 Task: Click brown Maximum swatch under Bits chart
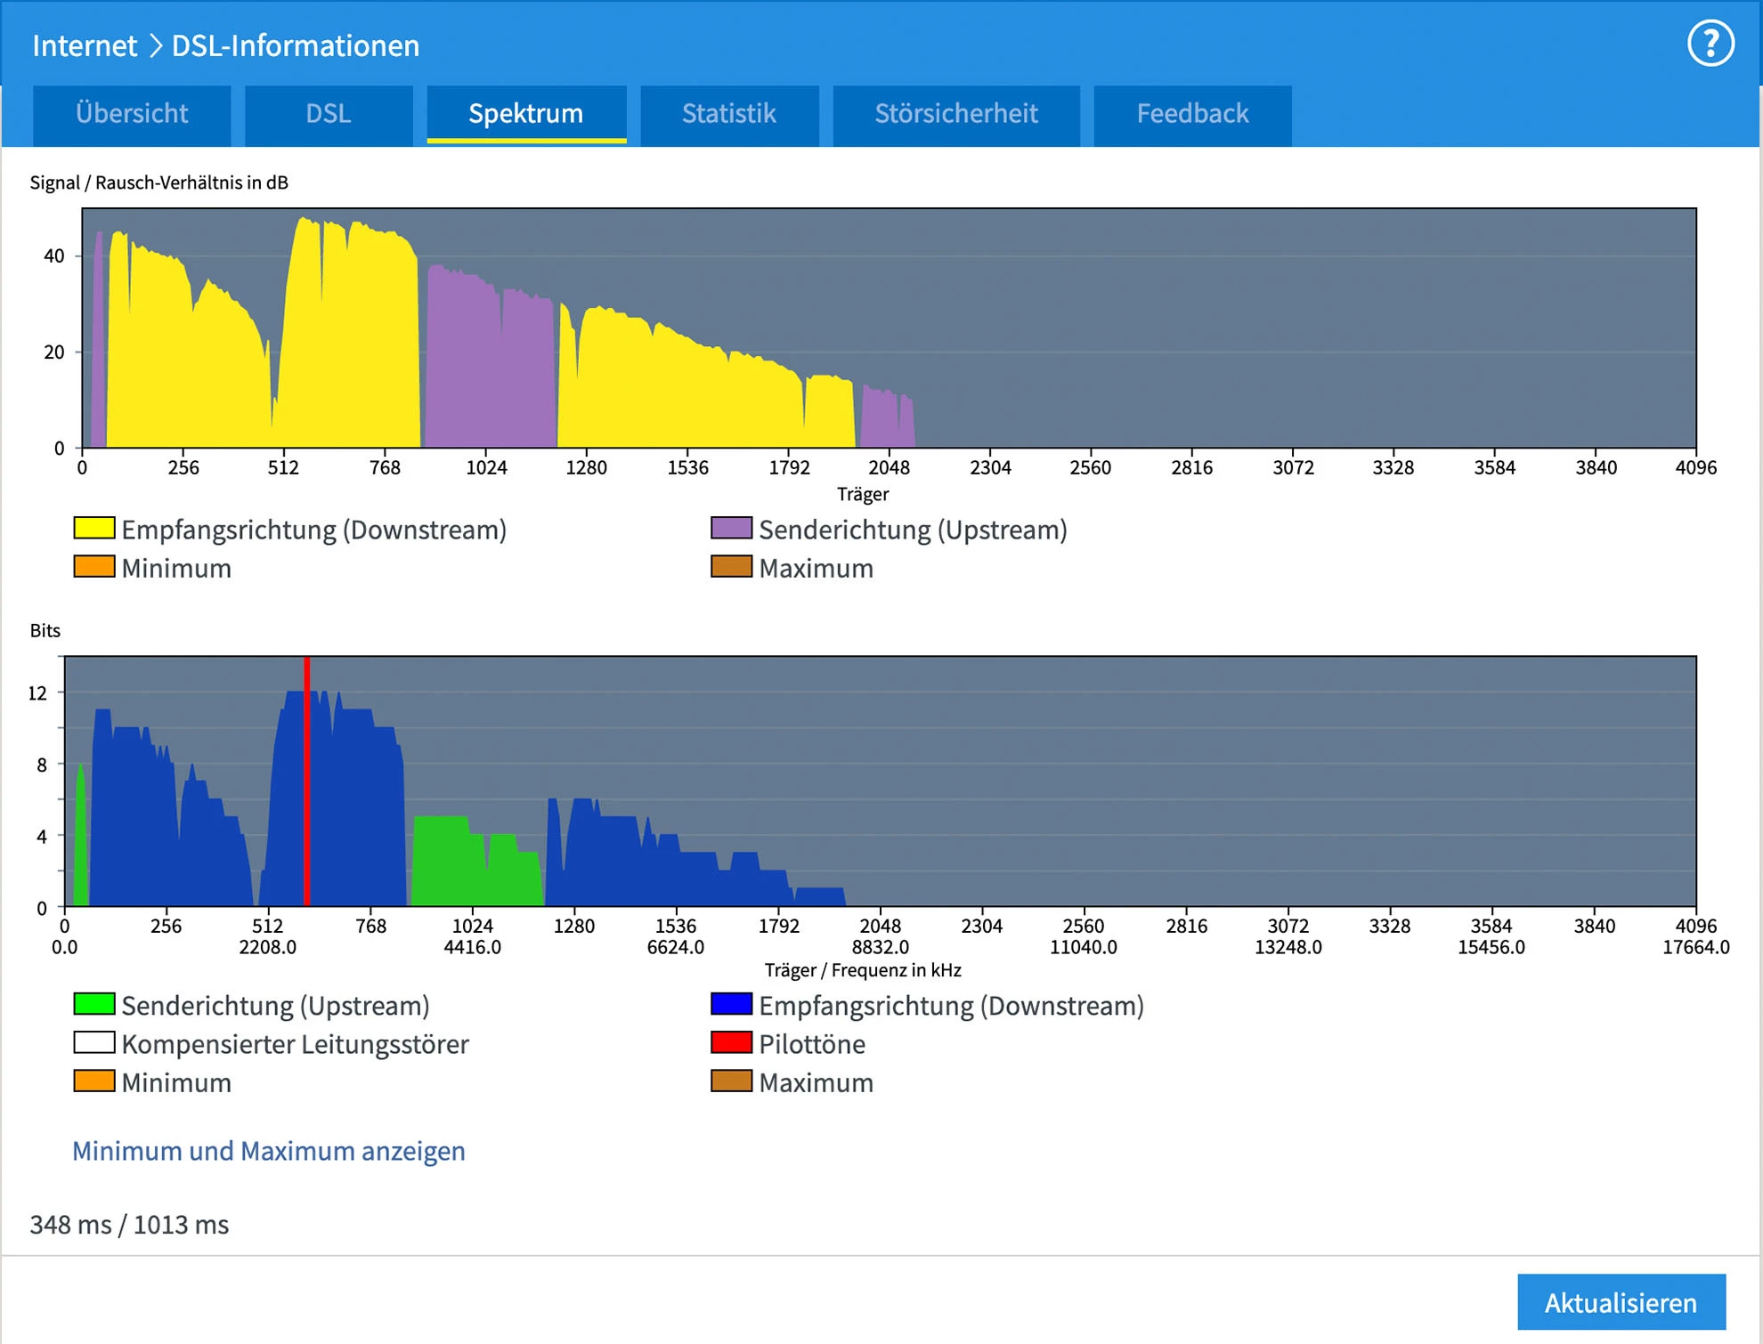point(731,1081)
